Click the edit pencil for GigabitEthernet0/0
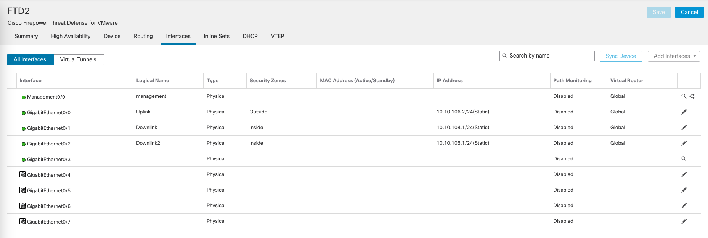Screen dimensions: 708x238 click(x=684, y=112)
